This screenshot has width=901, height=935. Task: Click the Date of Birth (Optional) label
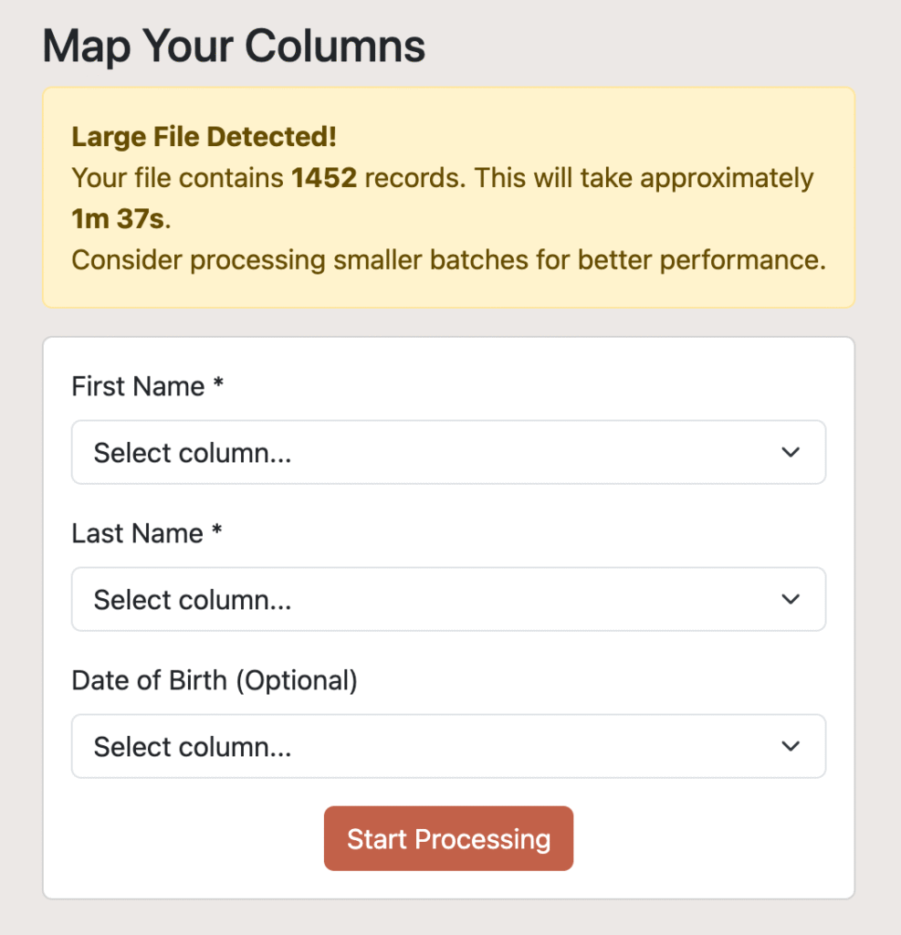[x=215, y=679]
